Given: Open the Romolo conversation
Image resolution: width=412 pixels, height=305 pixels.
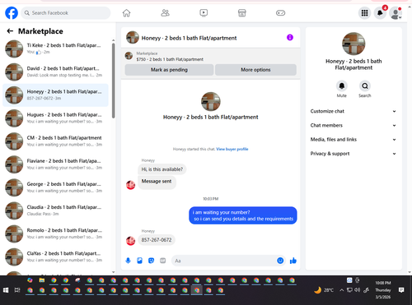Looking at the screenshot, I should [x=55, y=233].
